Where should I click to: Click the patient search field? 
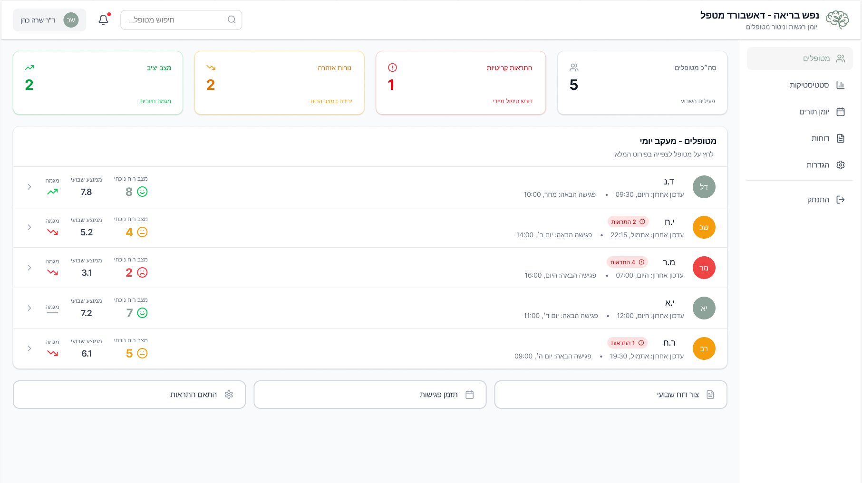click(176, 20)
